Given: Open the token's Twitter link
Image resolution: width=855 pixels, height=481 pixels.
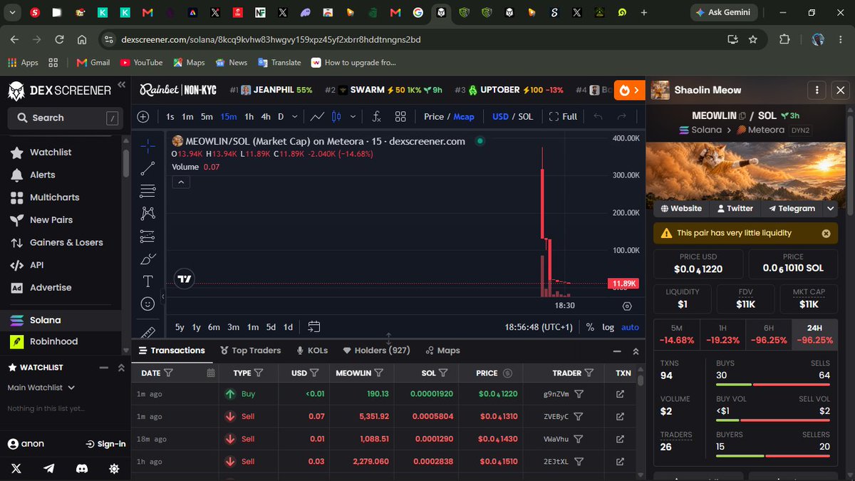Looking at the screenshot, I should 734,209.
